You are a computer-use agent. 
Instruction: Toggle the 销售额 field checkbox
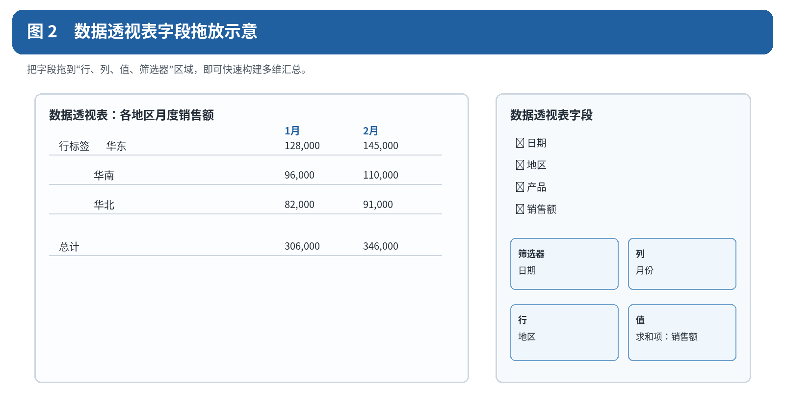click(x=520, y=209)
